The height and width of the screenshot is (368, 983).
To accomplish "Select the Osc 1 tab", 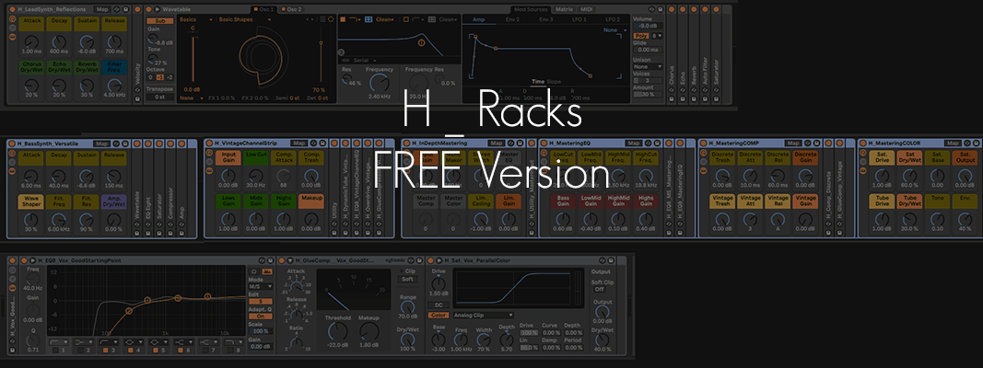I will 263,9.
